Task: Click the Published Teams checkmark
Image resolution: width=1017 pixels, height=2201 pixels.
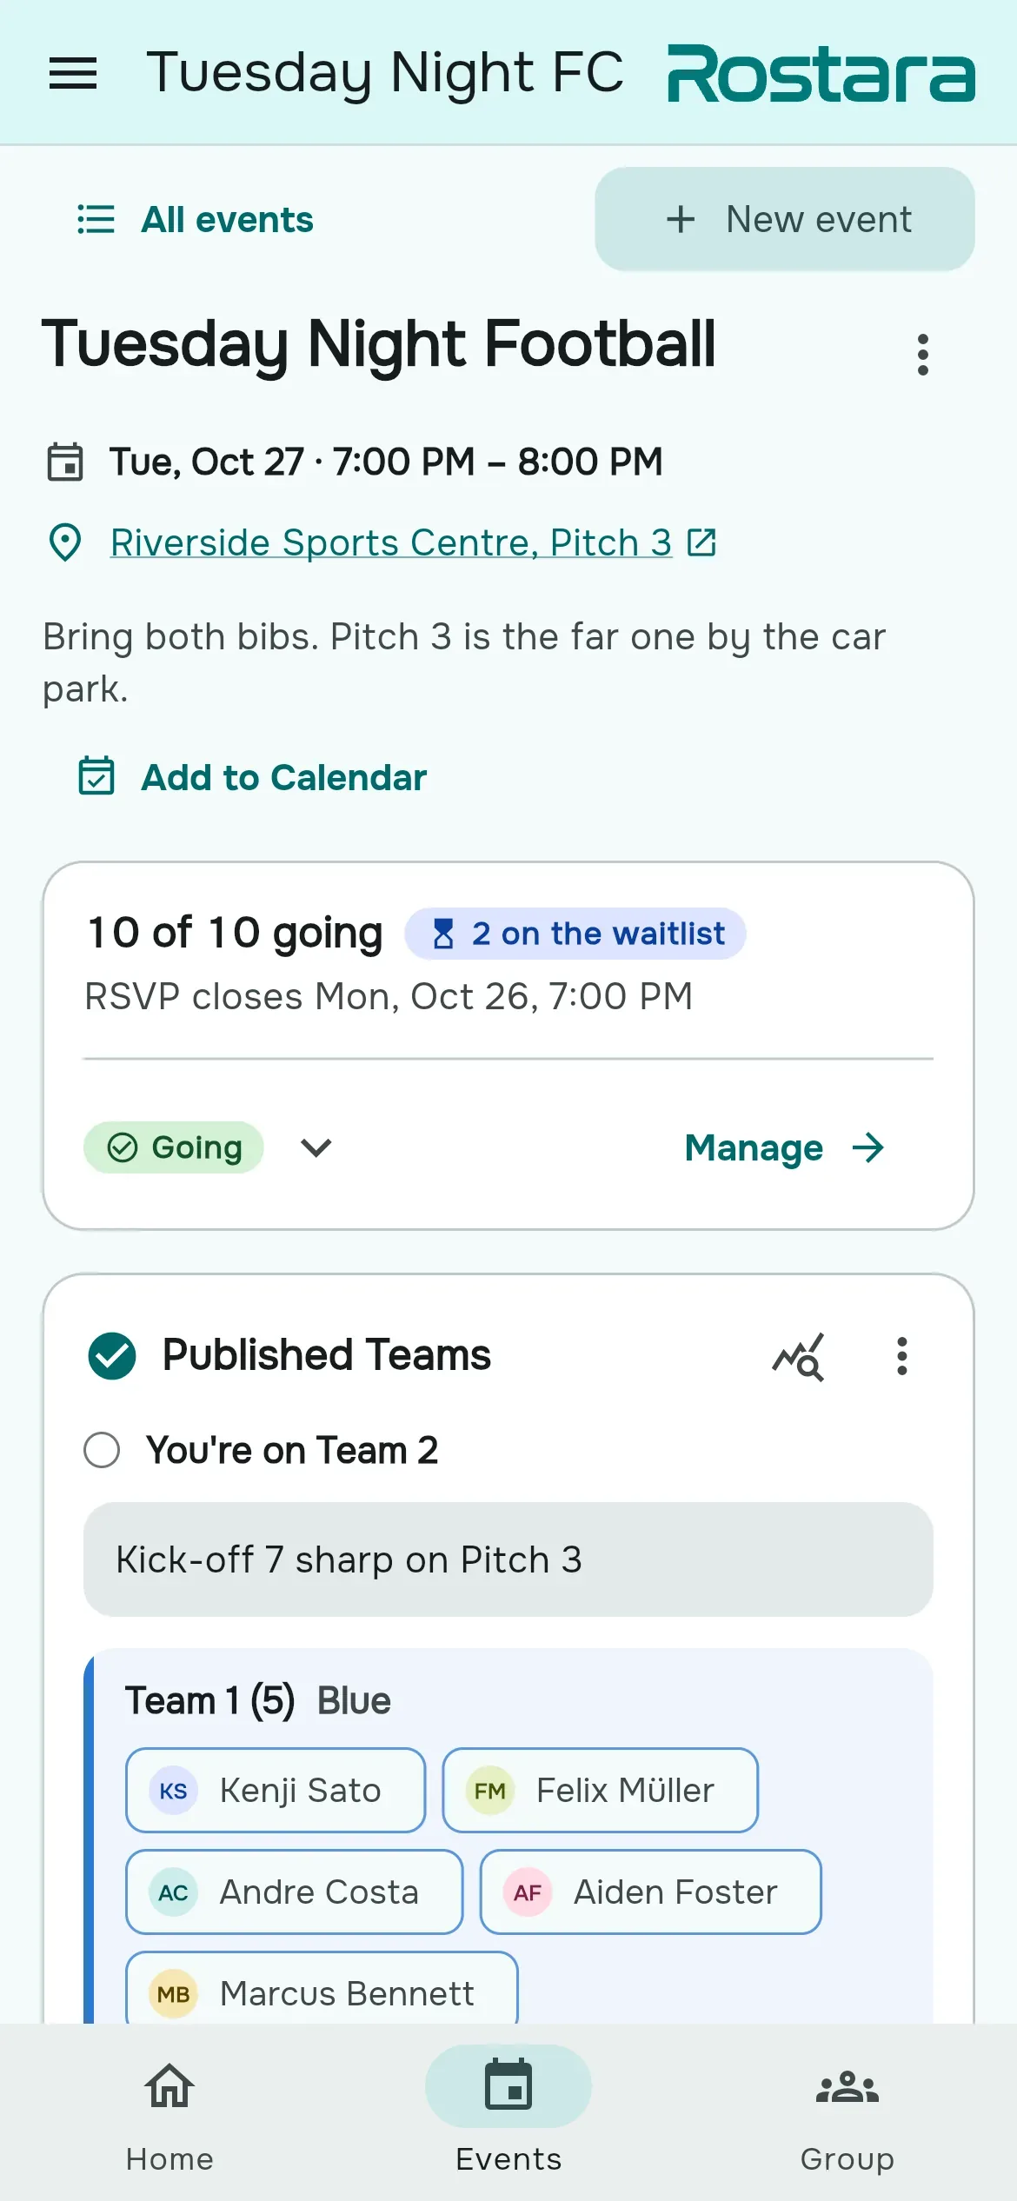Action: pyautogui.click(x=112, y=1356)
